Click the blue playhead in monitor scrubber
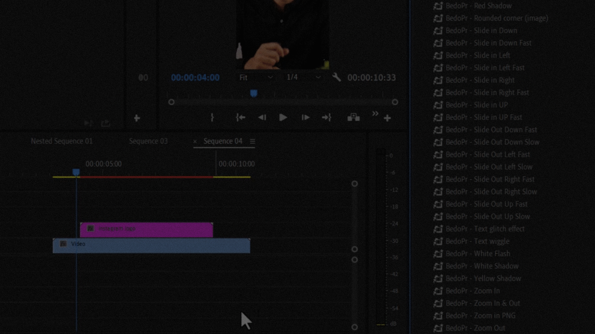Viewport: 595px width, 334px height. (253, 93)
